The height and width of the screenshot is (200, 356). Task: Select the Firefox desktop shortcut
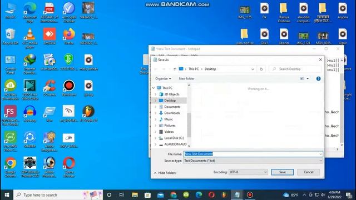[x=69, y=36]
